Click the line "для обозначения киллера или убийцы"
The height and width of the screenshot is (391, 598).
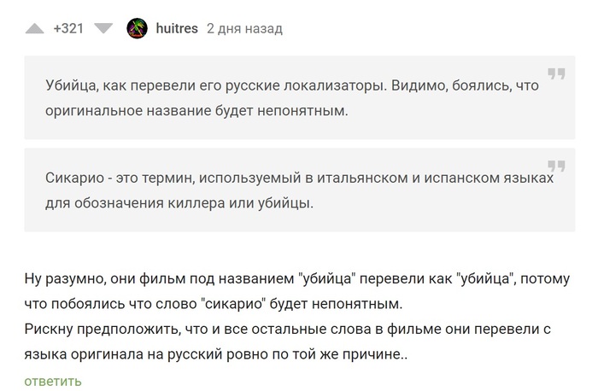coord(179,204)
